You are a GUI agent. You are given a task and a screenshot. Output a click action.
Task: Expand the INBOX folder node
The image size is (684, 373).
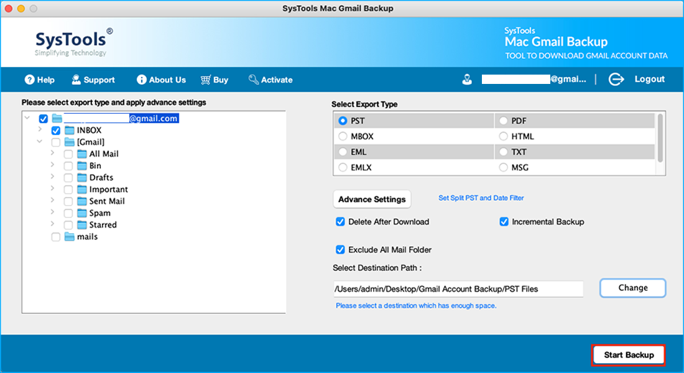click(x=40, y=129)
